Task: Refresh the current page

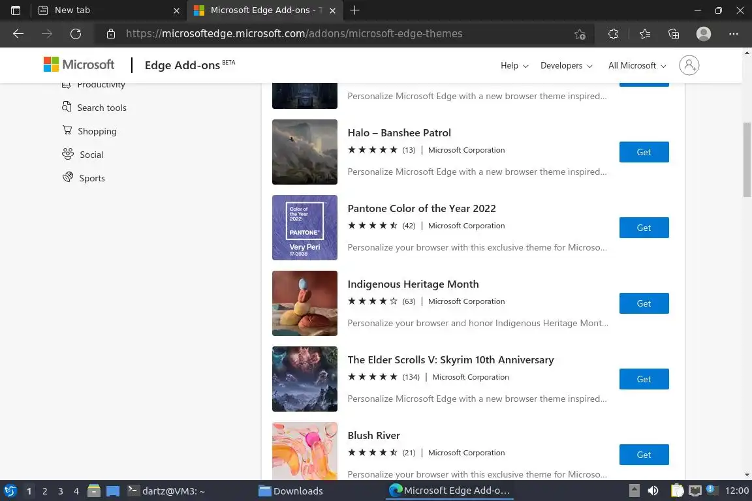Action: 76,33
